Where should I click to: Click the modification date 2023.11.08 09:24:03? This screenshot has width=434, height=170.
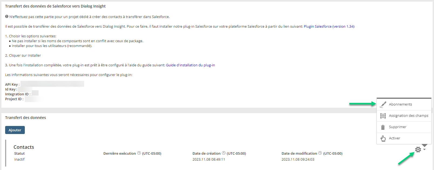click(x=298, y=159)
